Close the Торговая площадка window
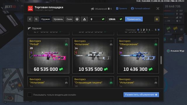187x105 pixels. [158, 8]
